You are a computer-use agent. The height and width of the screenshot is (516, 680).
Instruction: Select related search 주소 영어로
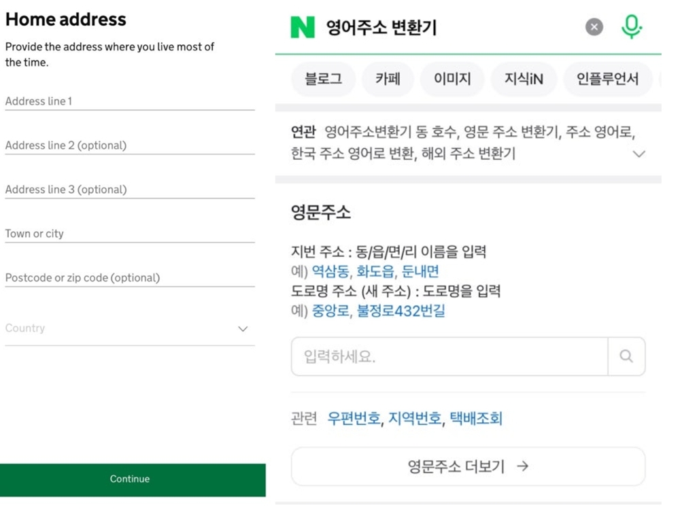tap(600, 131)
